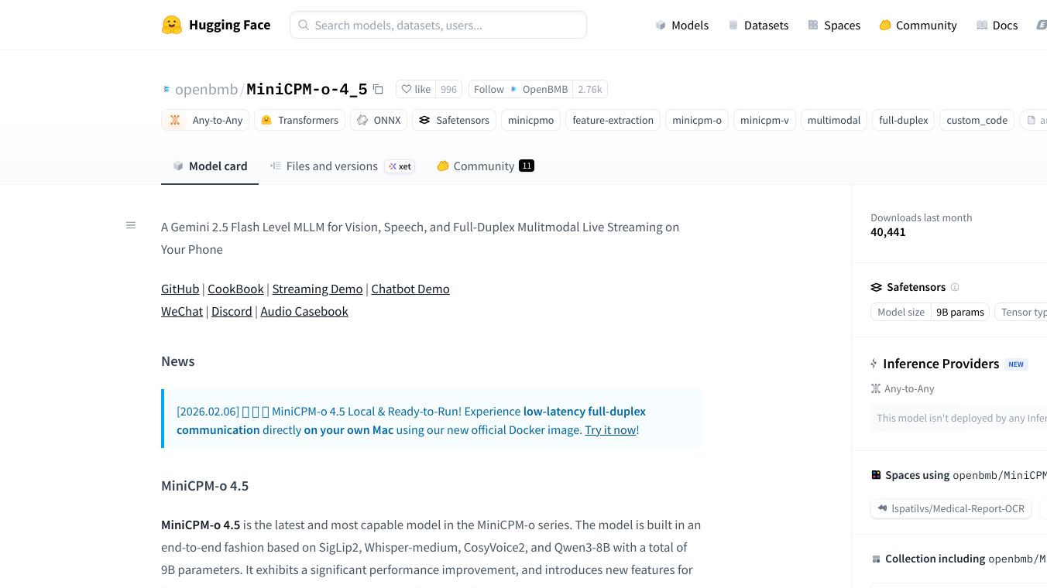Open the lspatilvs/Medical-Report-OCR space
Image resolution: width=1047 pixels, height=588 pixels.
(x=951, y=508)
